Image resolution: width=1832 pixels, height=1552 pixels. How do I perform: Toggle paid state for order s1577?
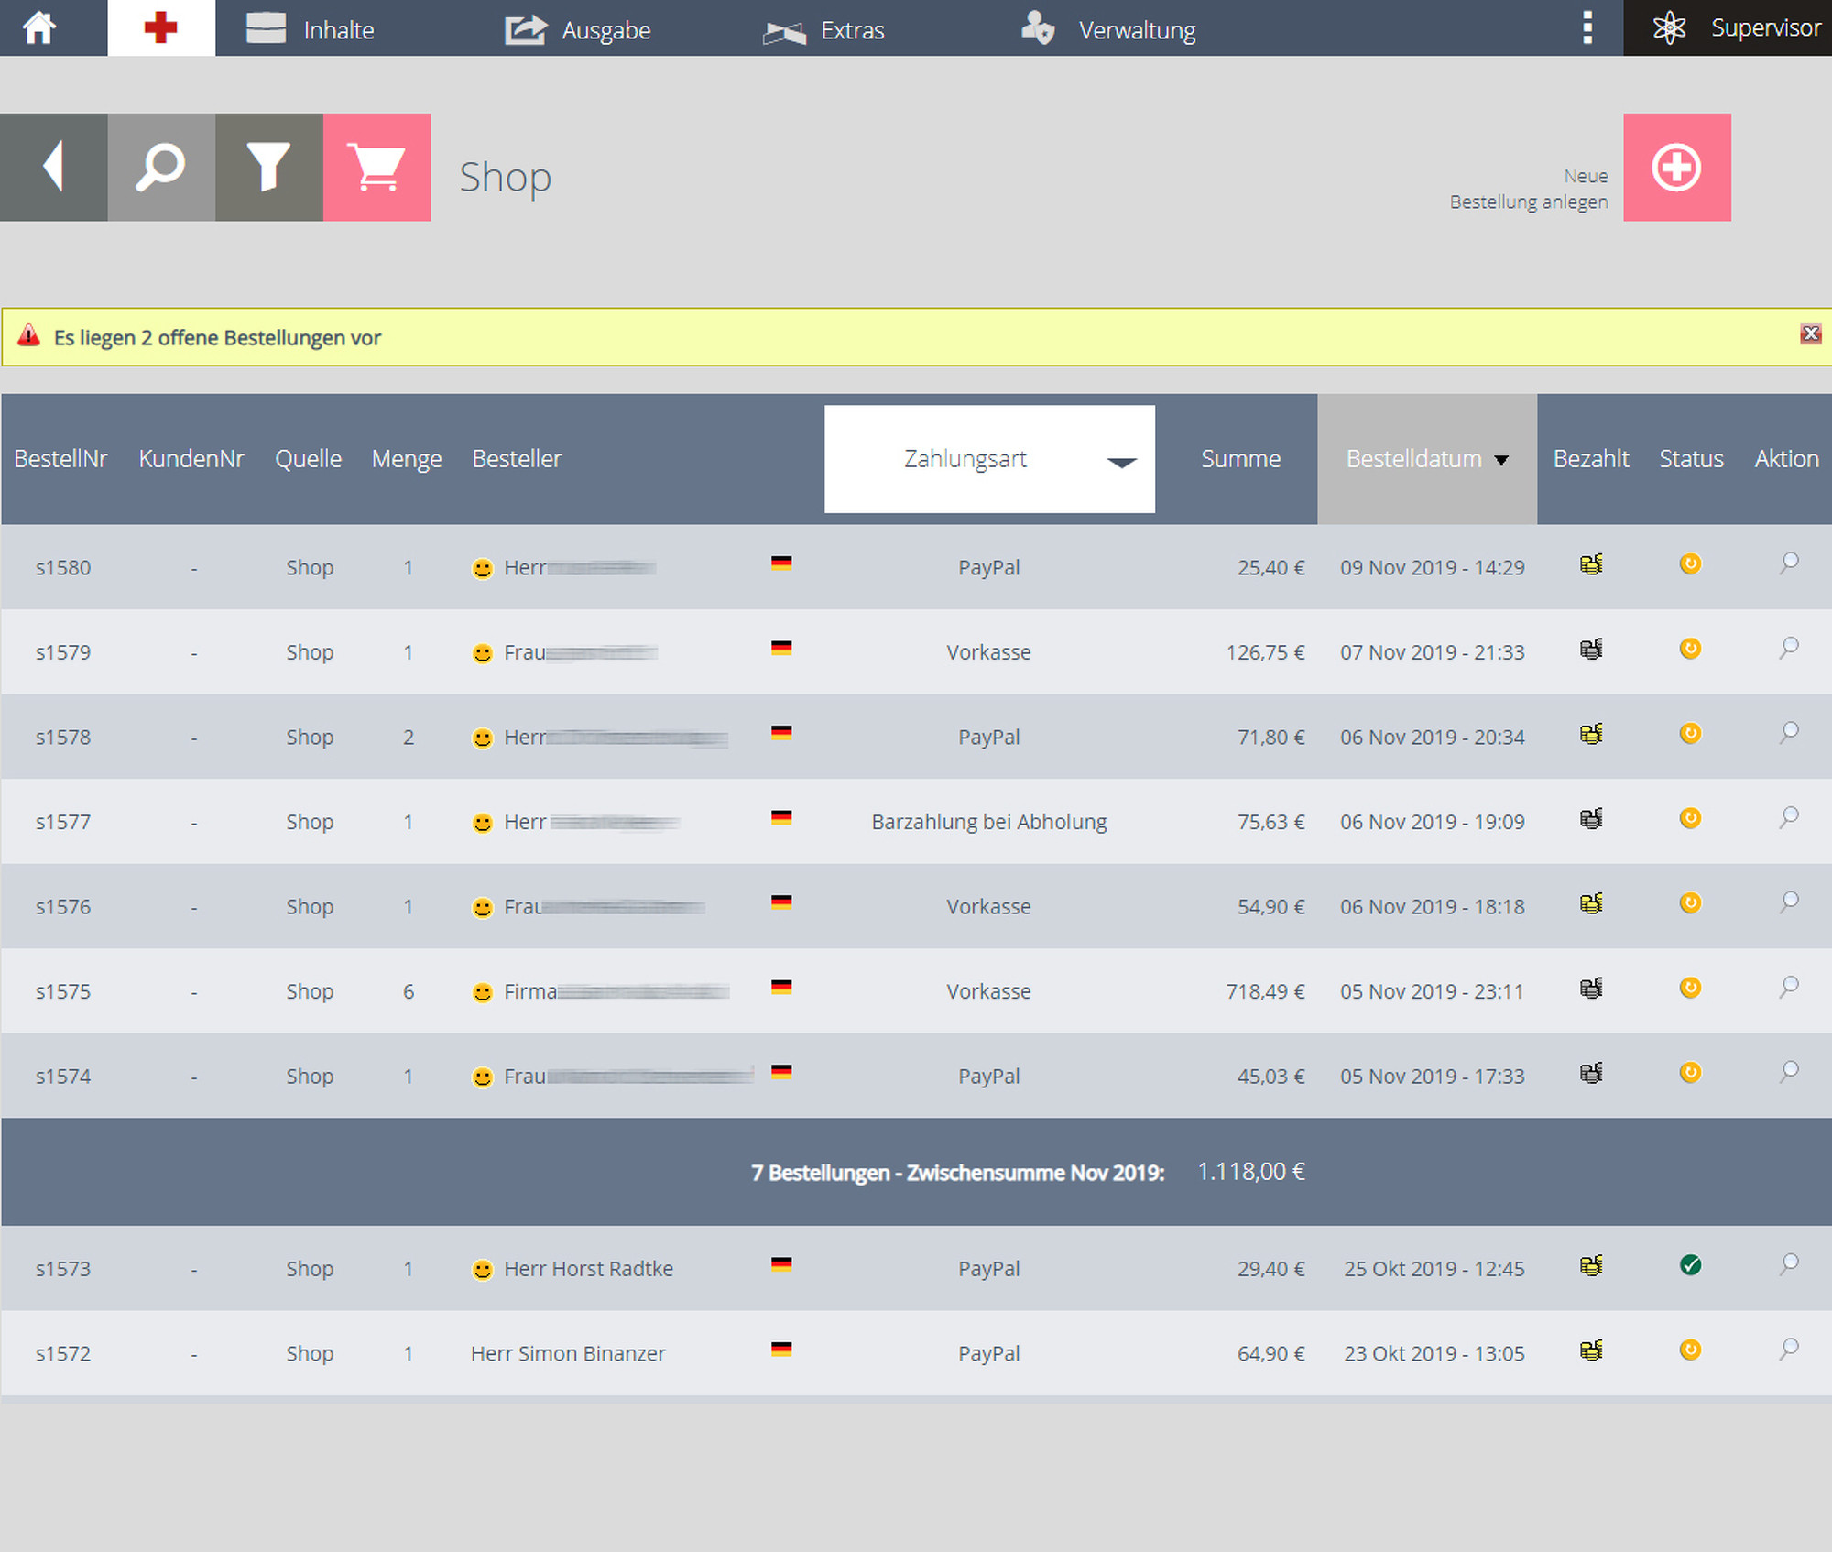click(x=1591, y=818)
